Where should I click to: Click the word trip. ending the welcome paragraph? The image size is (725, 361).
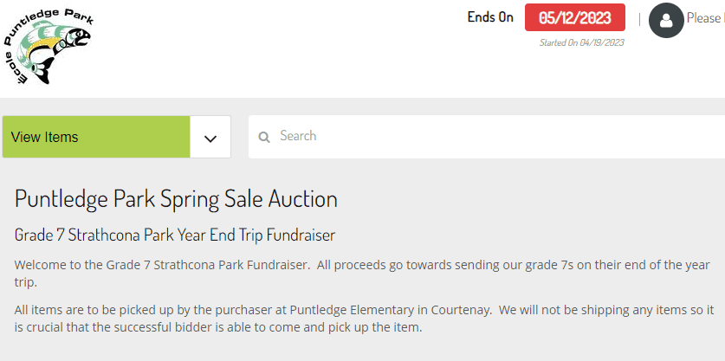pos(25,283)
